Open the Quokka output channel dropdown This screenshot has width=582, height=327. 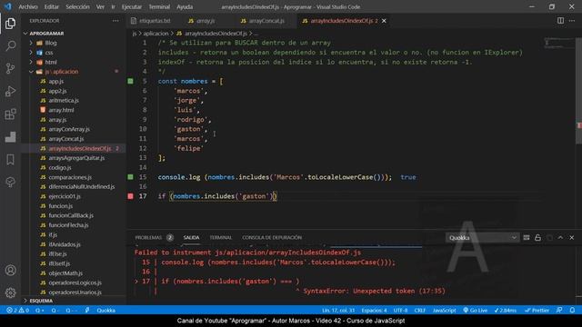click(x=482, y=238)
